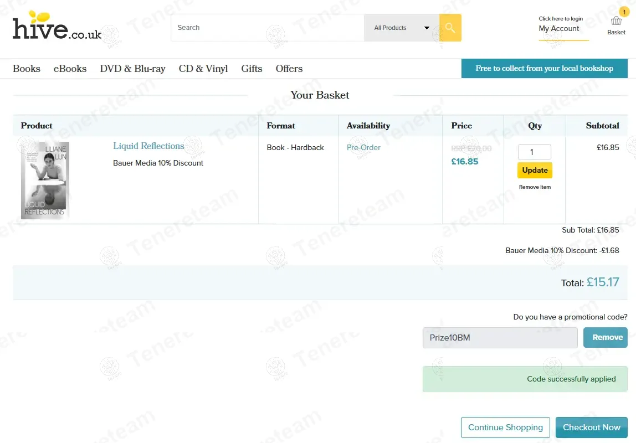
Task: Click the £16.85 discounted price
Action: pos(464,161)
